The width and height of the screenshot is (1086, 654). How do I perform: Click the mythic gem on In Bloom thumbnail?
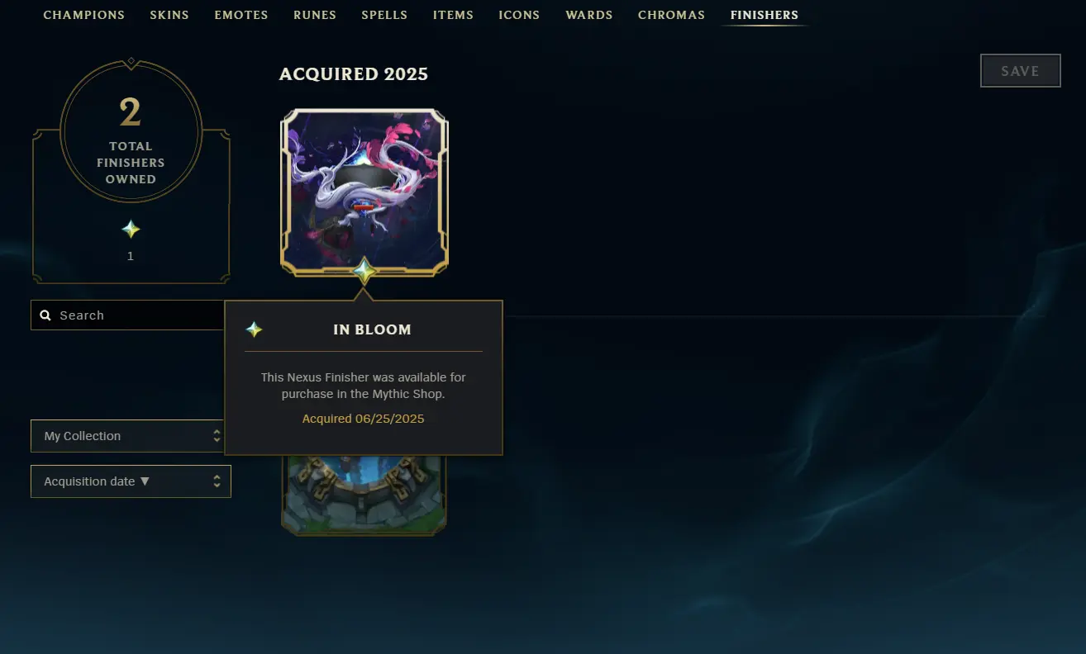coord(364,271)
